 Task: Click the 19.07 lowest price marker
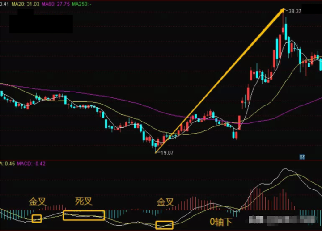pyautogui.click(x=166, y=152)
